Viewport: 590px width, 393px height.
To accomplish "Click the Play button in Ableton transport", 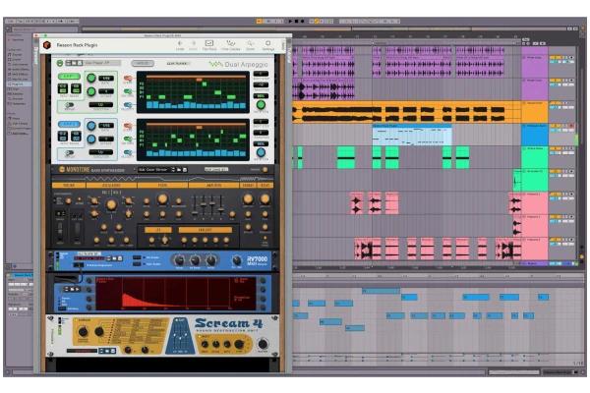I will [290, 22].
